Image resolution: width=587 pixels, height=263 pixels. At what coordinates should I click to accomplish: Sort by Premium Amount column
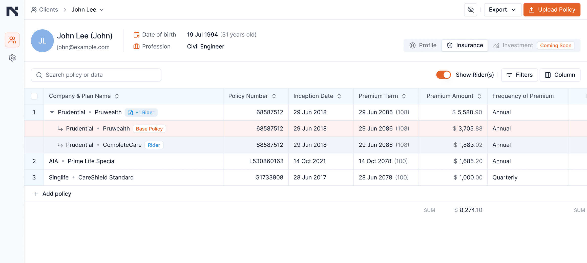pyautogui.click(x=479, y=96)
